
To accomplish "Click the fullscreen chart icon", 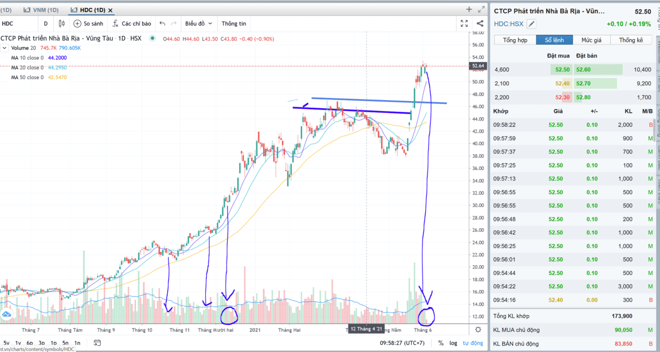I will pos(464,23).
